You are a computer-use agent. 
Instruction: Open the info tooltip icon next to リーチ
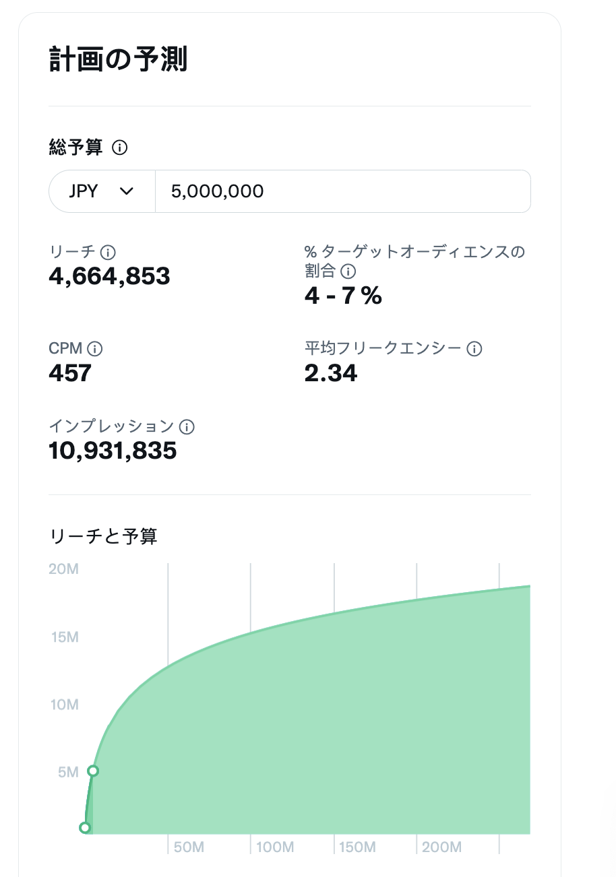(108, 253)
